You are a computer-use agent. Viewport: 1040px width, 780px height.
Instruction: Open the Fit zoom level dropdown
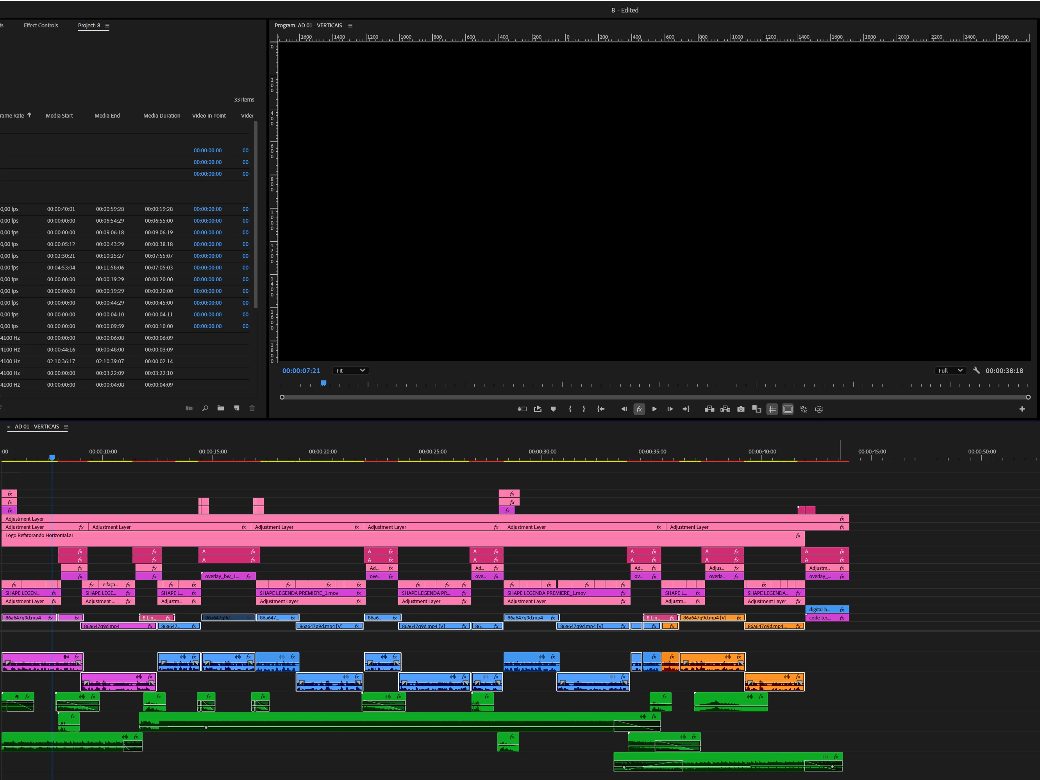point(350,371)
